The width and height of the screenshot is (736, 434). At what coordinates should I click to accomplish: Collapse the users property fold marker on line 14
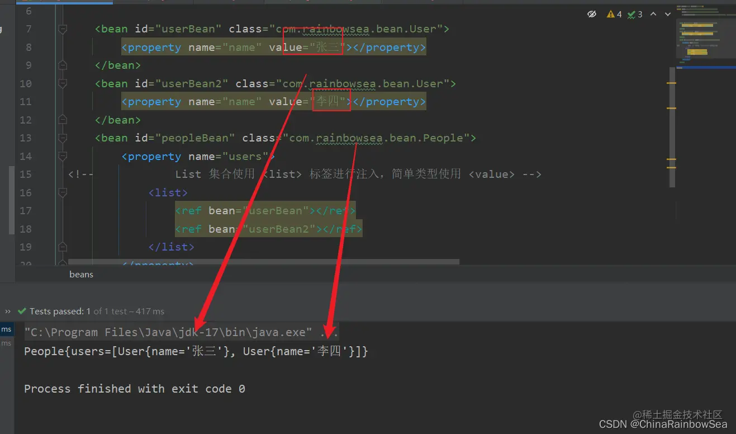[63, 156]
